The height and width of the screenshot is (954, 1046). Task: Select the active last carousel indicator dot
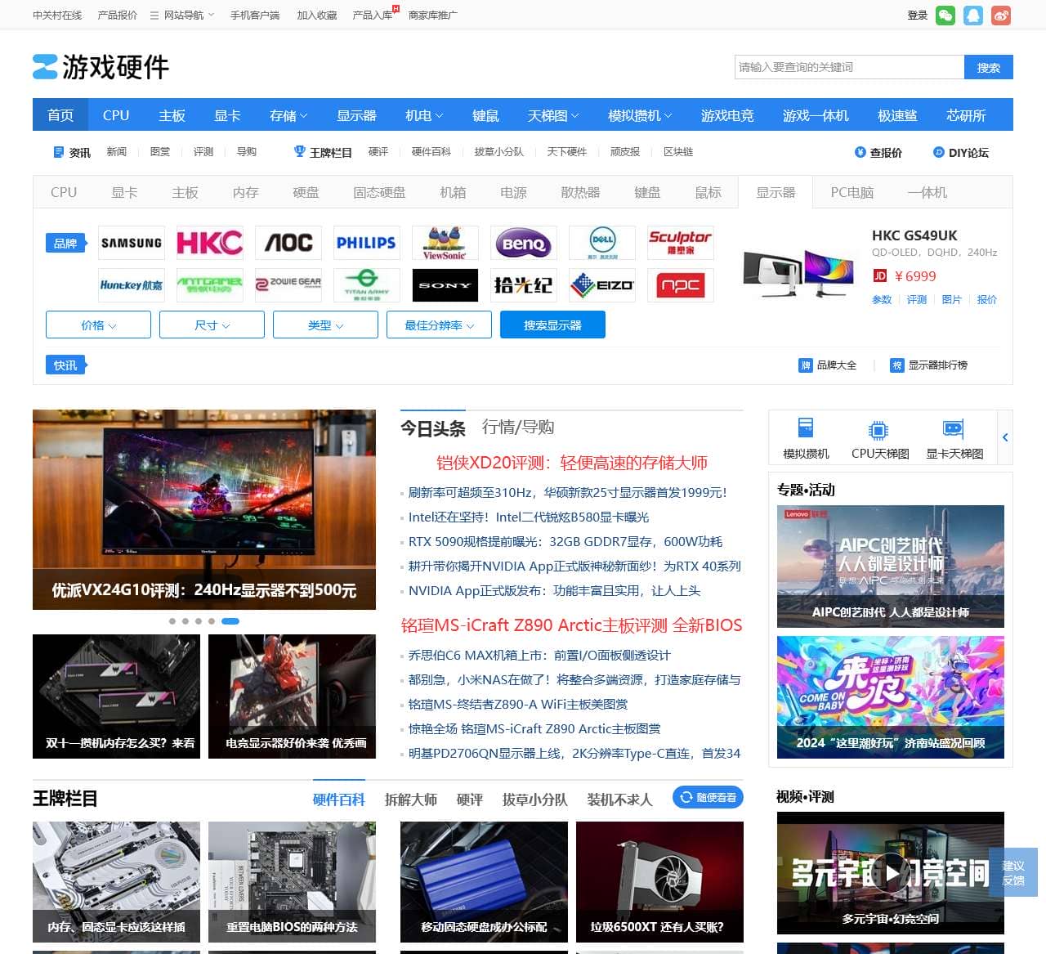pyautogui.click(x=230, y=621)
